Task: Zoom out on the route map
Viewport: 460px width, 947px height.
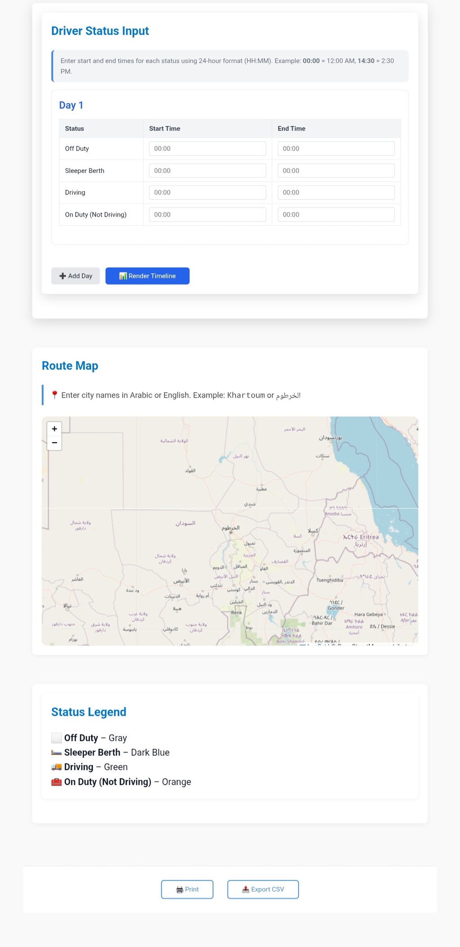Action: [54, 443]
